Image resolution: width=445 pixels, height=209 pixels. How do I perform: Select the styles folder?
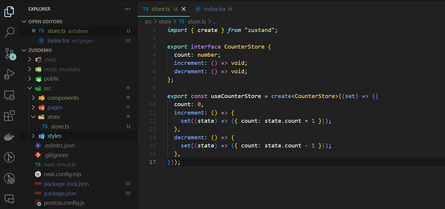54,136
